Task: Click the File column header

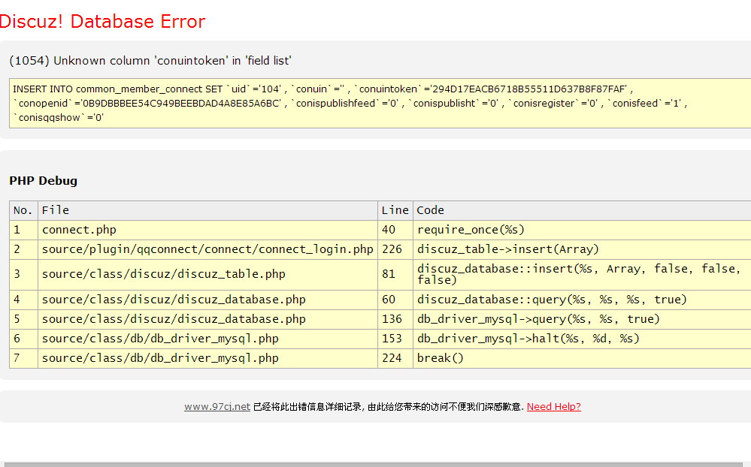Action: [56, 210]
